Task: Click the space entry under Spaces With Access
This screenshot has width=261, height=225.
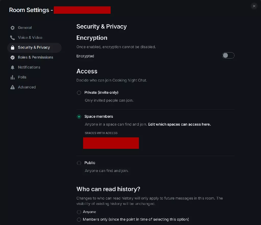Action: 111,143
